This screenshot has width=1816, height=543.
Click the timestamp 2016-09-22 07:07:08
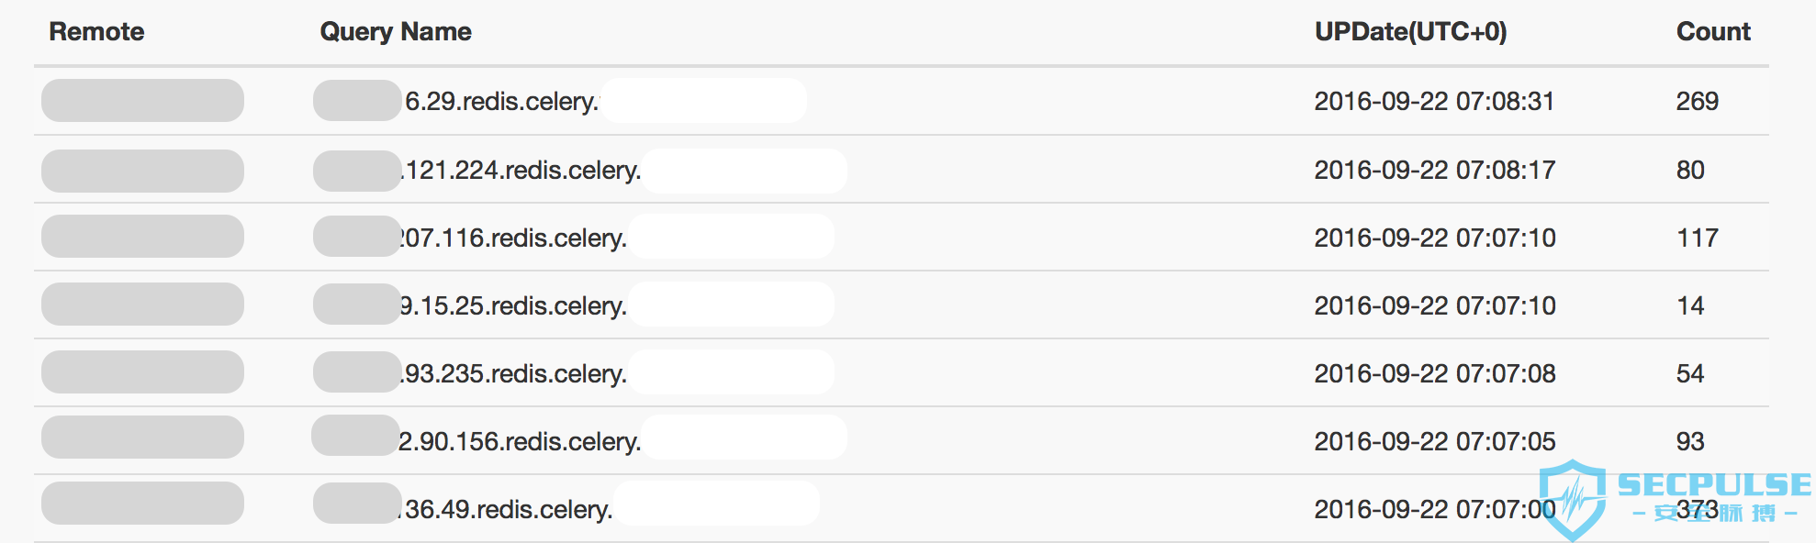coord(1435,373)
